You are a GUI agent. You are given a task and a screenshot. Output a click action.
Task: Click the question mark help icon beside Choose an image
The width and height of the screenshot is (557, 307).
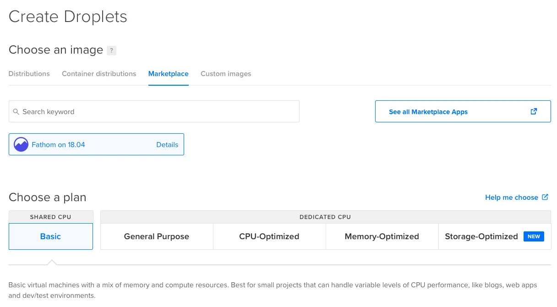pyautogui.click(x=111, y=50)
